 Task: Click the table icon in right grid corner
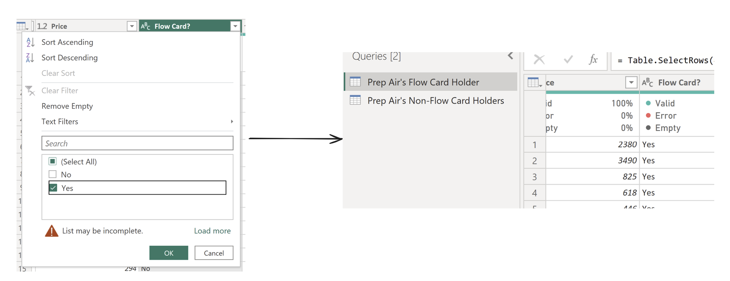[x=534, y=83]
